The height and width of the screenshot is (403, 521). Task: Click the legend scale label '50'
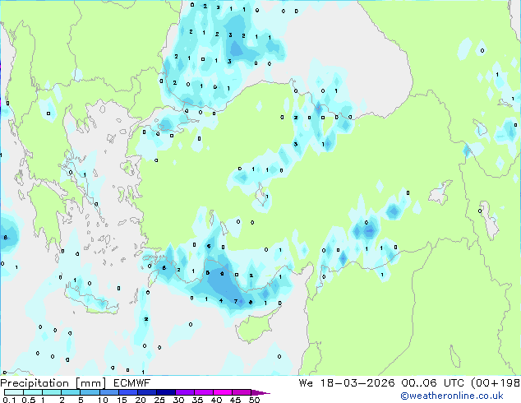(x=254, y=400)
